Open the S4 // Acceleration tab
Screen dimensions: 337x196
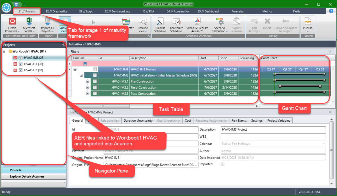click(178, 11)
